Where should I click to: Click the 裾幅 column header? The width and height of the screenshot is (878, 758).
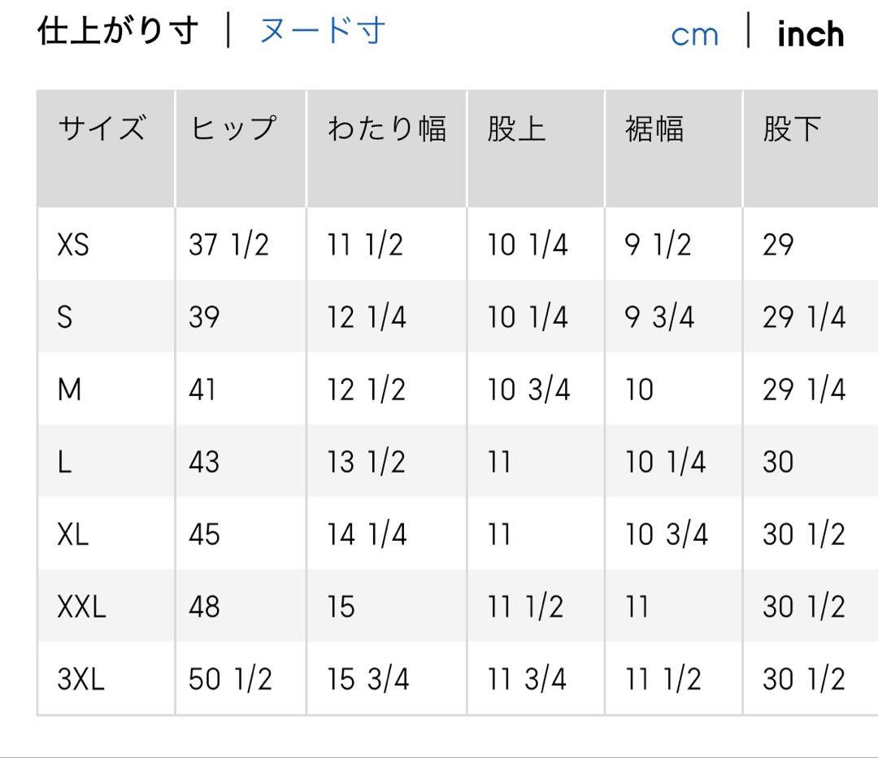click(654, 129)
